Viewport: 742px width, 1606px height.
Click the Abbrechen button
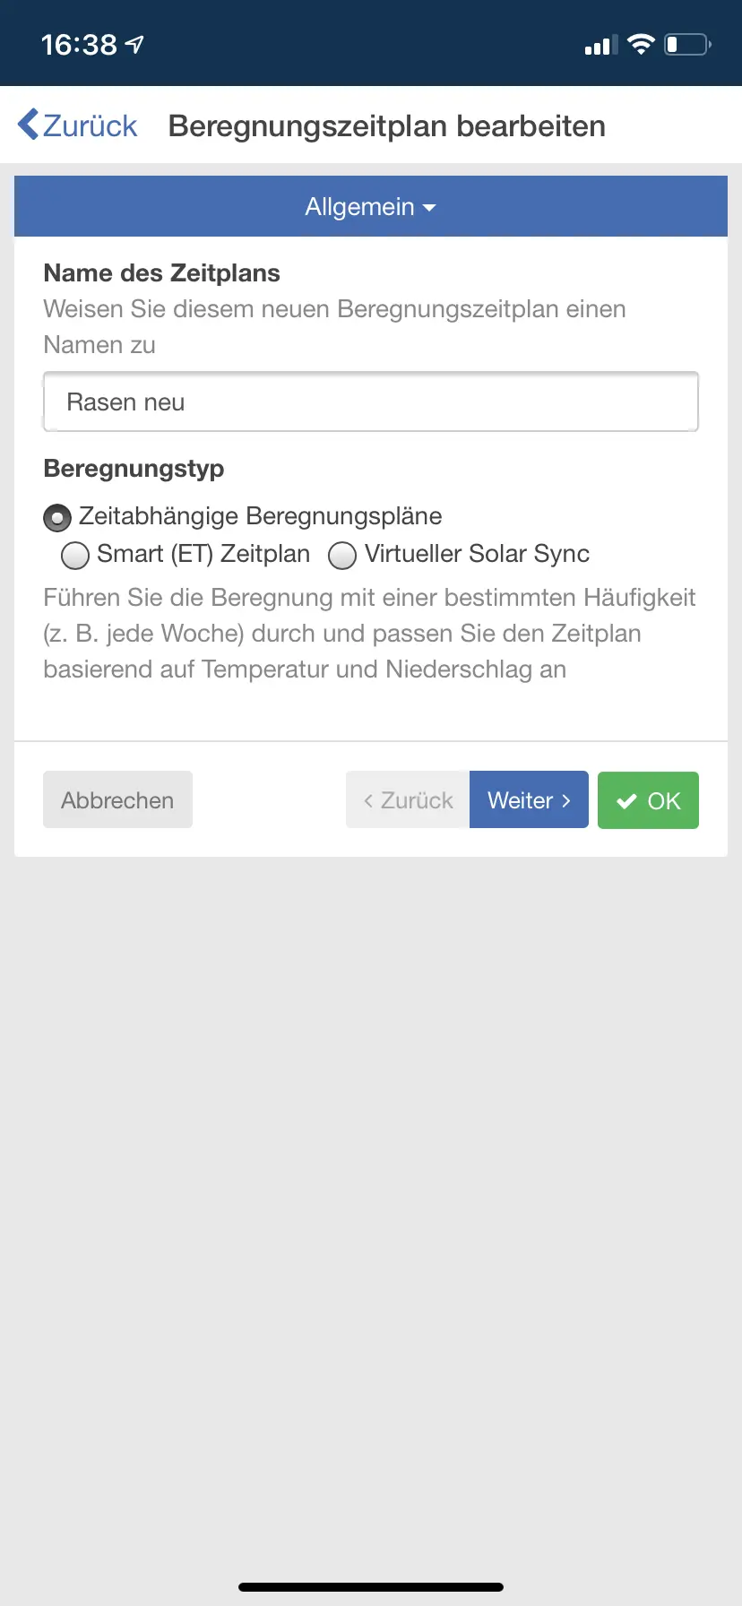coord(117,799)
